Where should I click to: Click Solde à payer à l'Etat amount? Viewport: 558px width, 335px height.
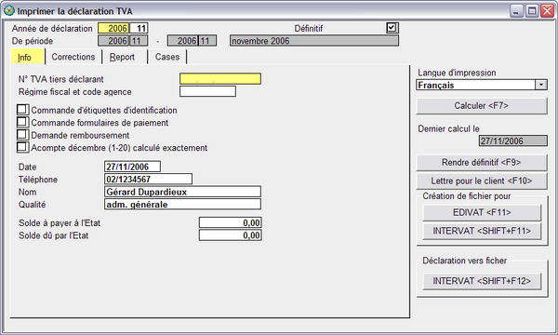click(x=231, y=222)
